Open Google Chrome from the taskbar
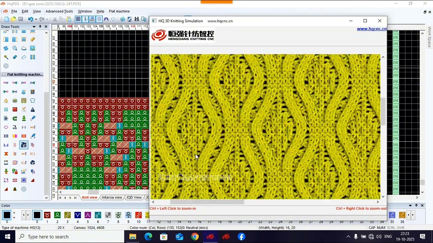 [x=195, y=237]
